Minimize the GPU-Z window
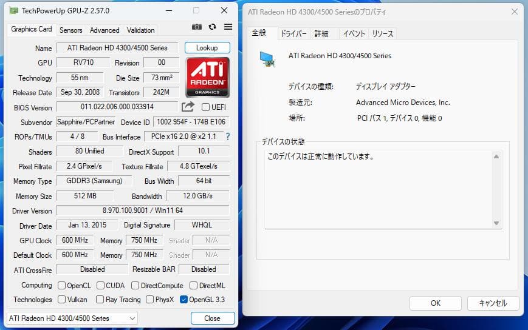The image size is (528, 330). click(x=169, y=11)
